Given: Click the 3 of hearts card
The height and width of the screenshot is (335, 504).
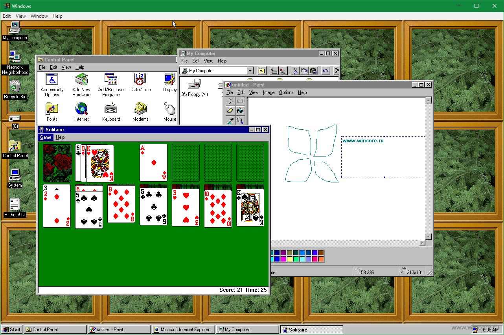Looking at the screenshot, I should (x=186, y=208).
